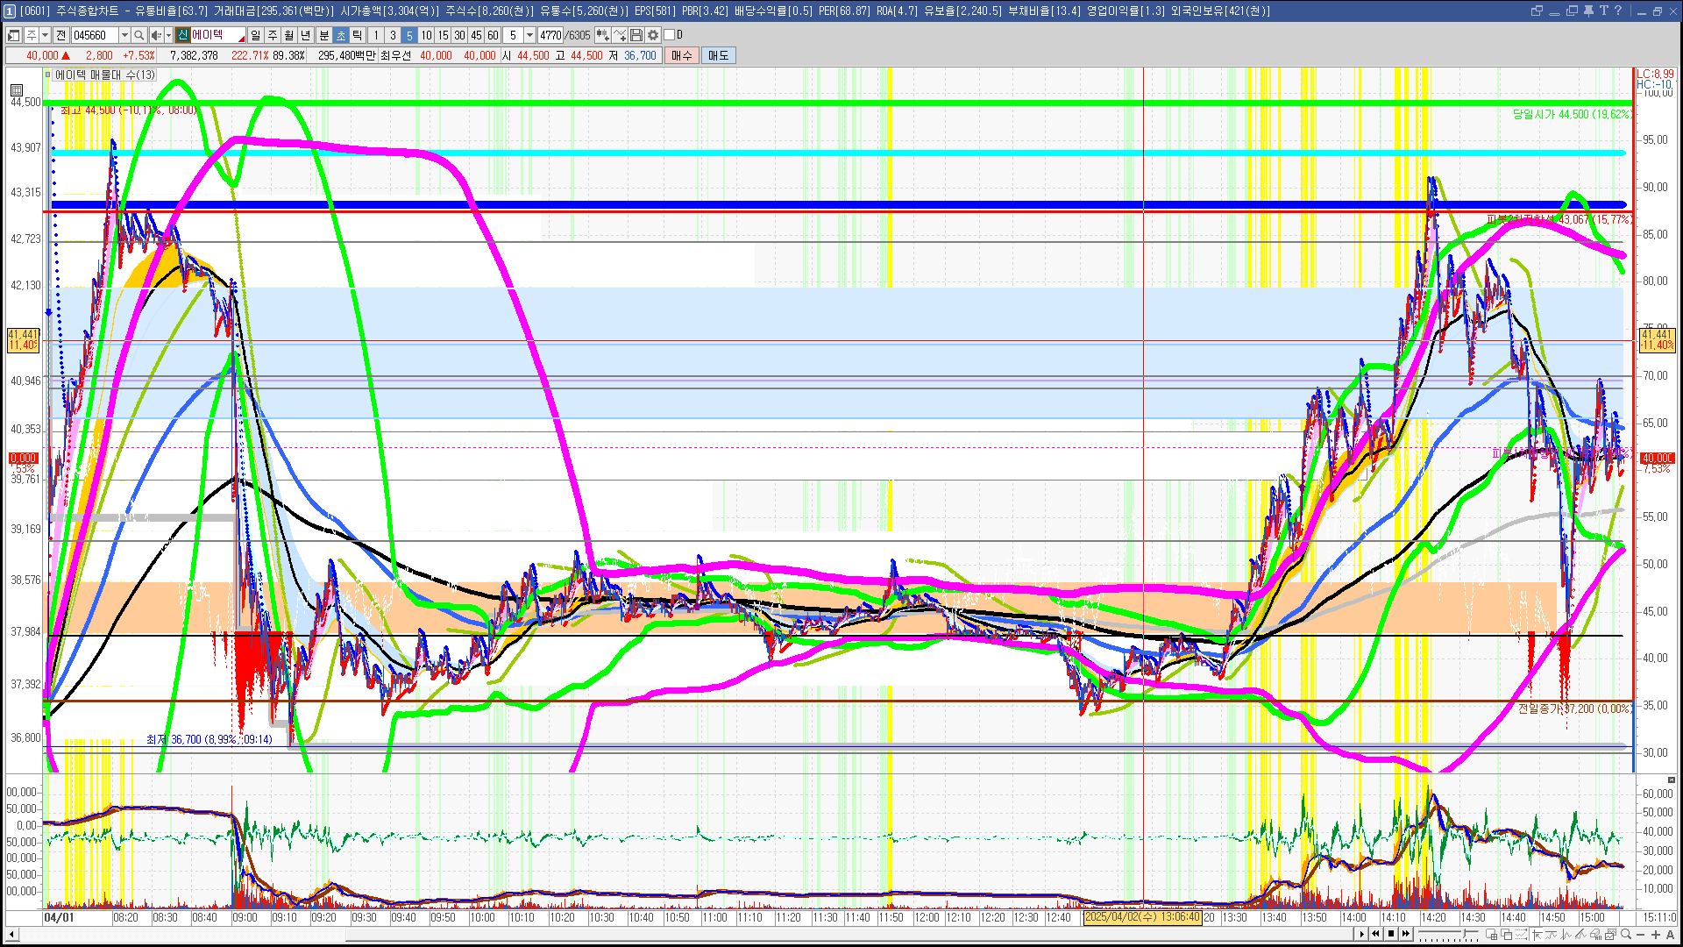Image resolution: width=1683 pixels, height=947 pixels.
Task: Open the interval value 5 dropdown
Action: pyautogui.click(x=529, y=35)
